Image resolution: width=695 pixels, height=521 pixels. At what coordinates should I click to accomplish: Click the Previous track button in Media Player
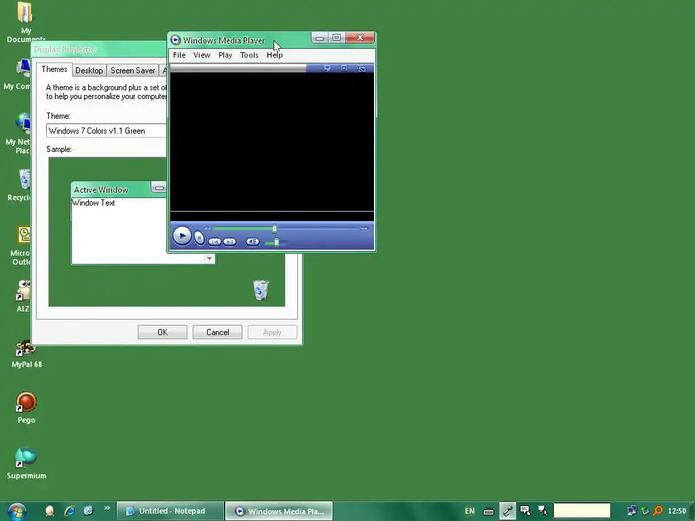[214, 242]
